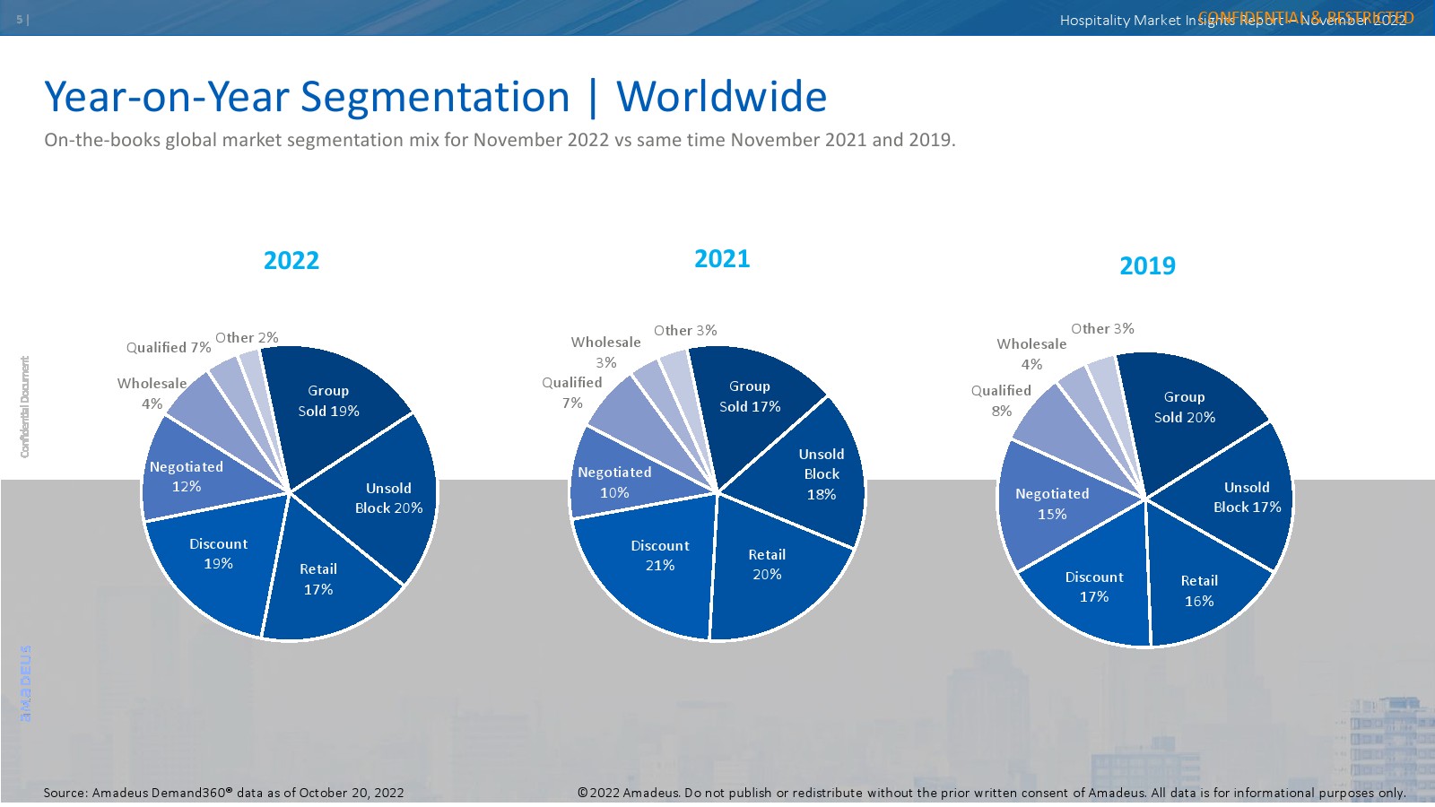Select the Retail 17% pie slice
The height and width of the screenshot is (807, 1435).
(x=318, y=579)
